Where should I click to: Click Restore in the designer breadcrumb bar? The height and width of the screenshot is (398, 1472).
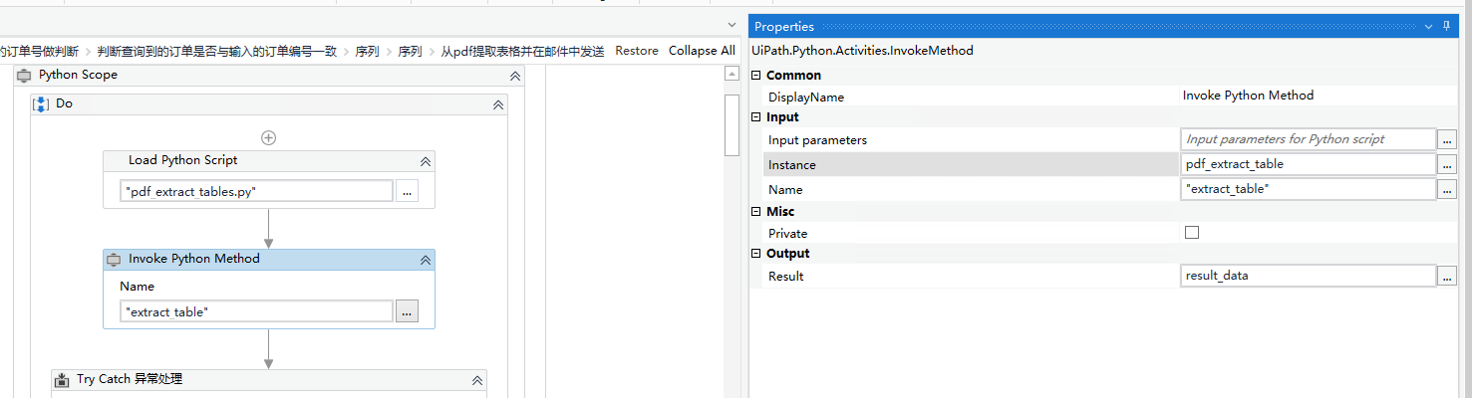637,51
